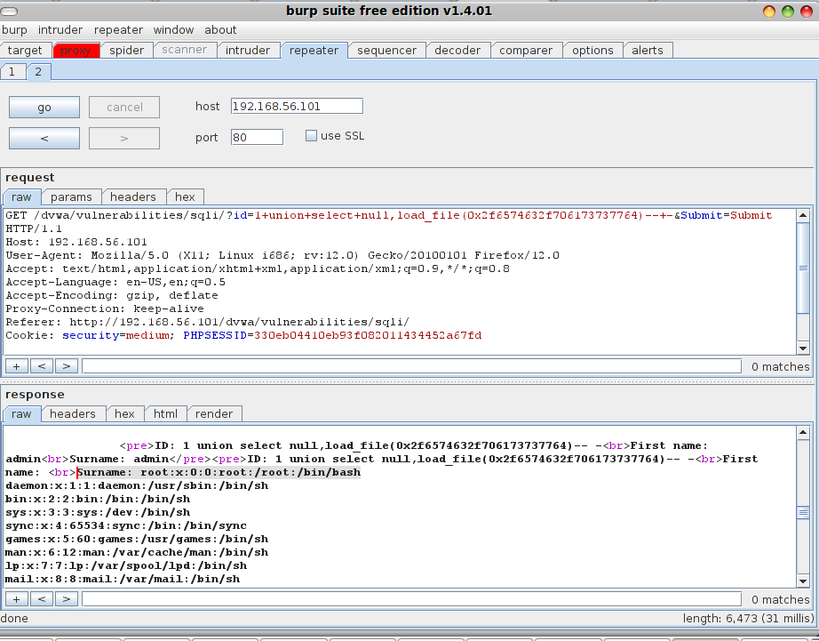Open the response hex tab
819x641 pixels.
125,414
